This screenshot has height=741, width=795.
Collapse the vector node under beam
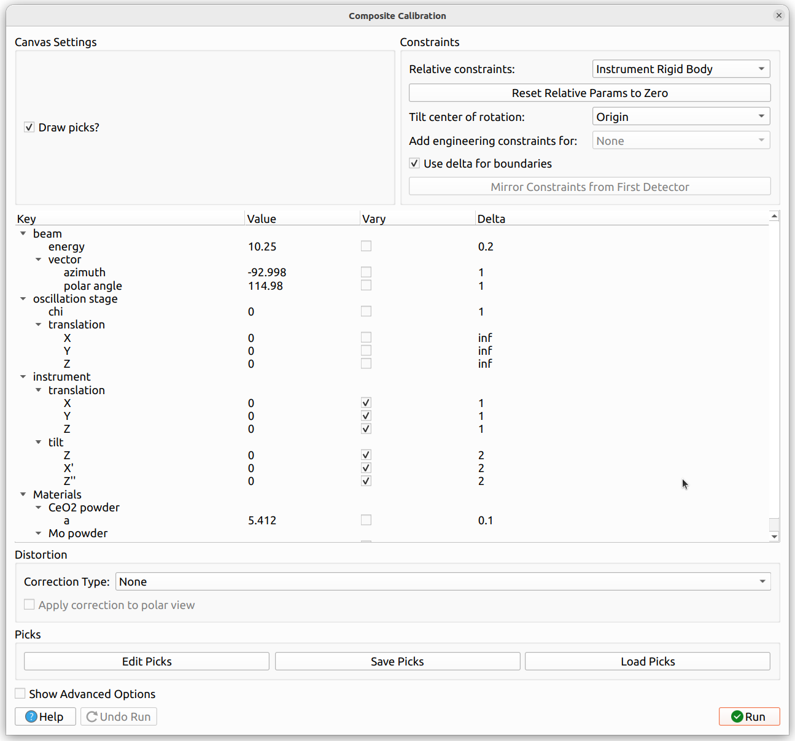click(x=39, y=259)
